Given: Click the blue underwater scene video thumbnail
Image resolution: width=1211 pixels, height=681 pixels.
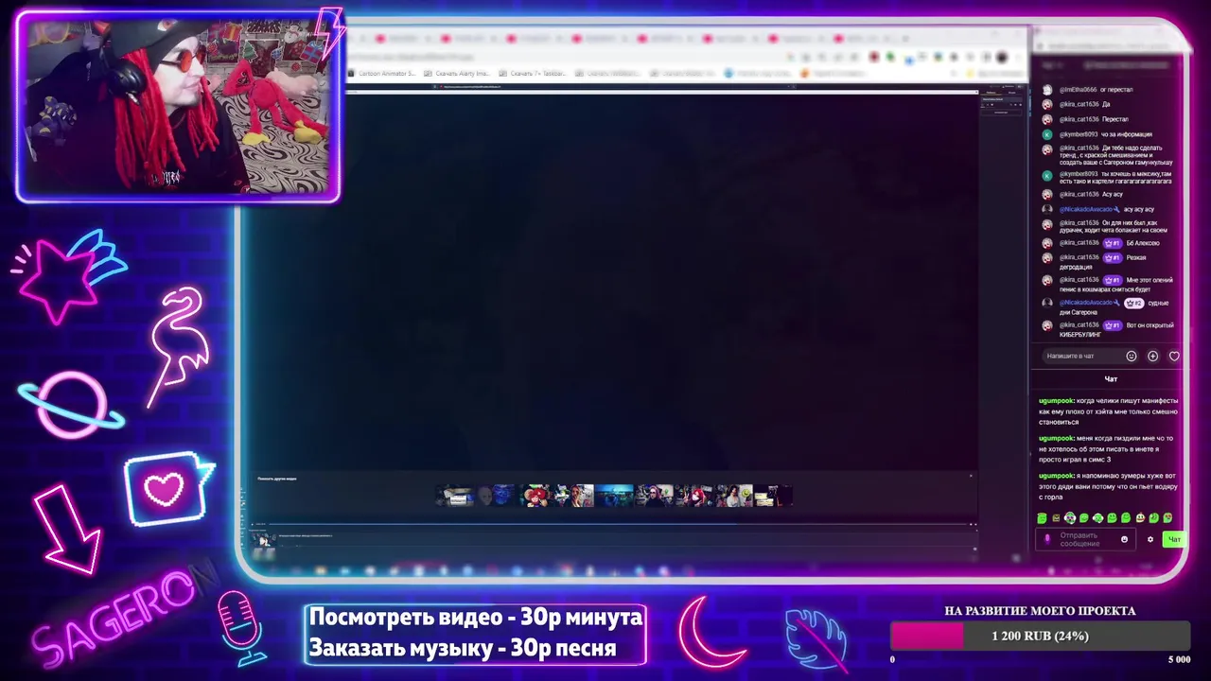Looking at the screenshot, I should [614, 496].
